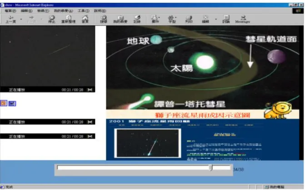Open dropdown arrow next to 編輯 toolbar button

(x=216, y=19)
